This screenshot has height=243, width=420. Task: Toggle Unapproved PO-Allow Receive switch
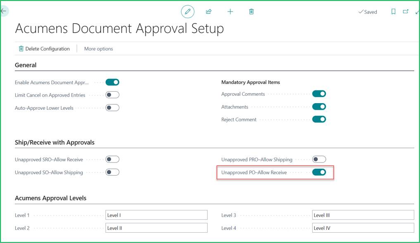[x=319, y=172]
